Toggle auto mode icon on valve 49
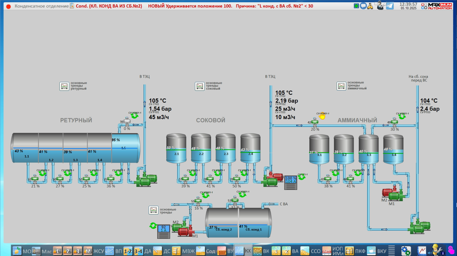 (402, 116)
